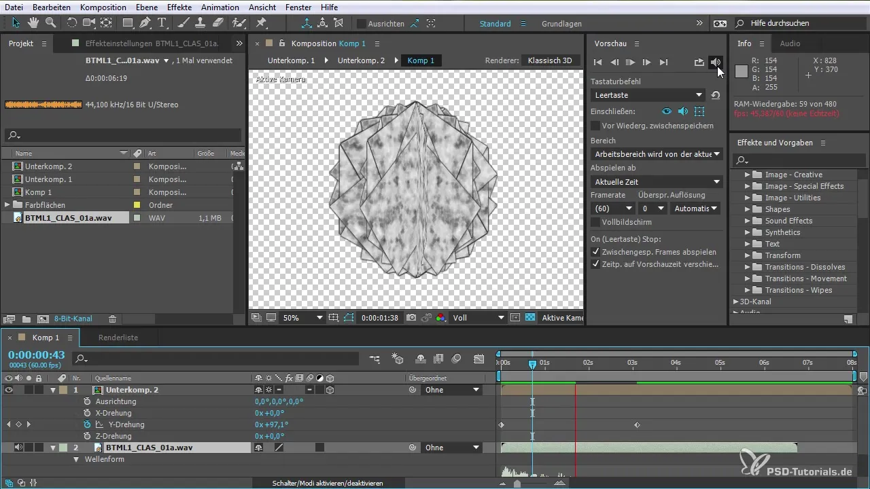This screenshot has width=870, height=489.
Task: Delete selected item with trash icon
Action: [x=113, y=319]
